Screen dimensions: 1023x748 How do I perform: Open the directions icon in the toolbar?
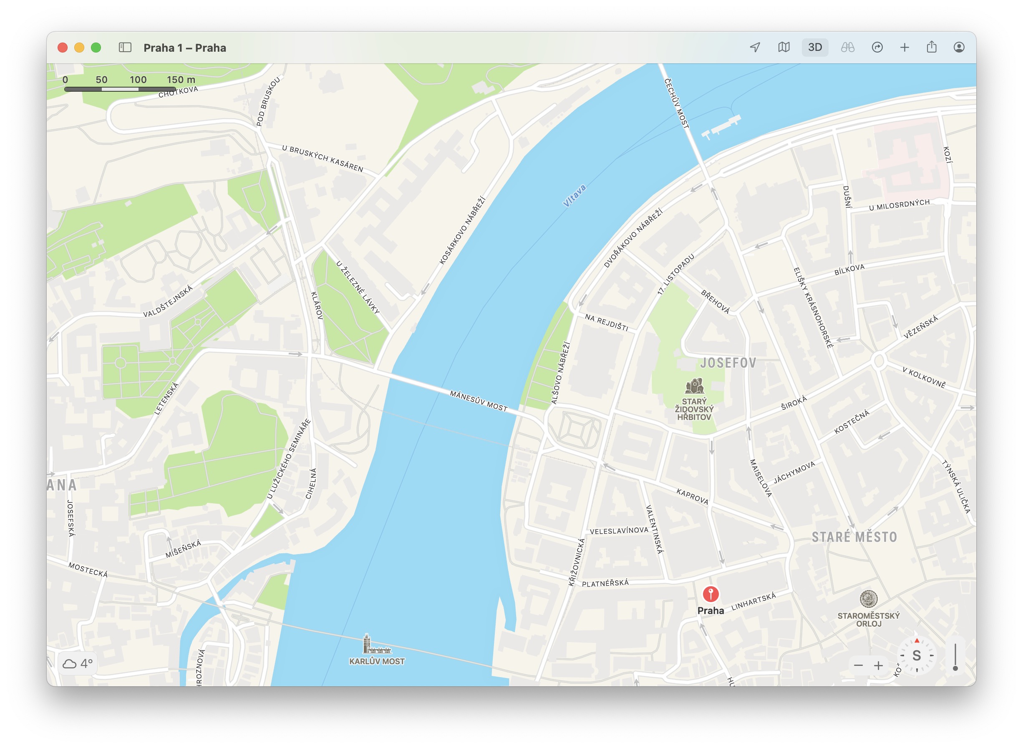tap(877, 47)
